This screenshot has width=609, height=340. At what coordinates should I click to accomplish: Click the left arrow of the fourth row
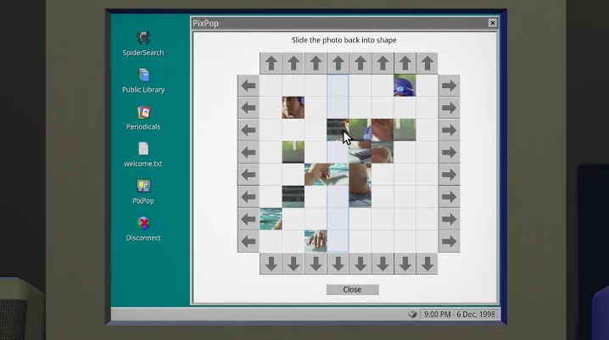(x=249, y=152)
